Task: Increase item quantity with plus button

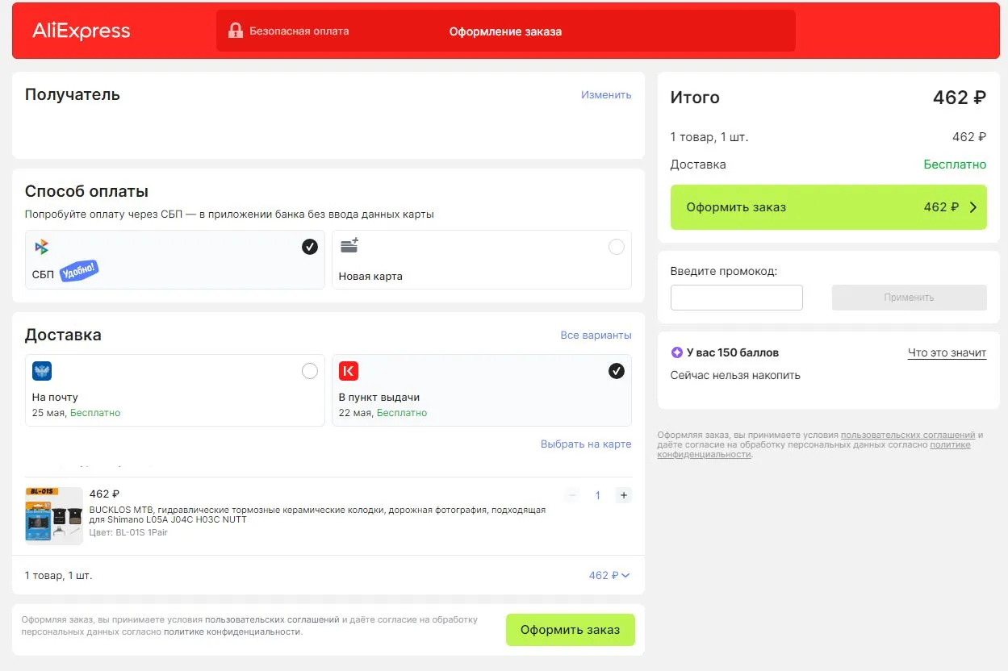Action: (623, 495)
